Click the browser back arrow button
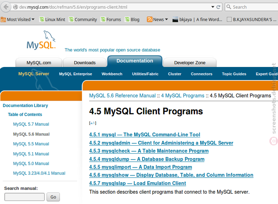This screenshot has width=278, height=204. 6,7
